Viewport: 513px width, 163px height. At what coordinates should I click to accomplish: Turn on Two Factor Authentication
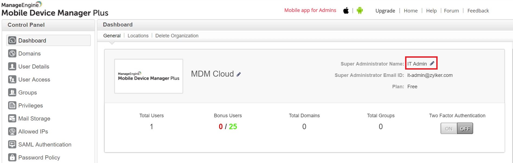click(x=449, y=129)
